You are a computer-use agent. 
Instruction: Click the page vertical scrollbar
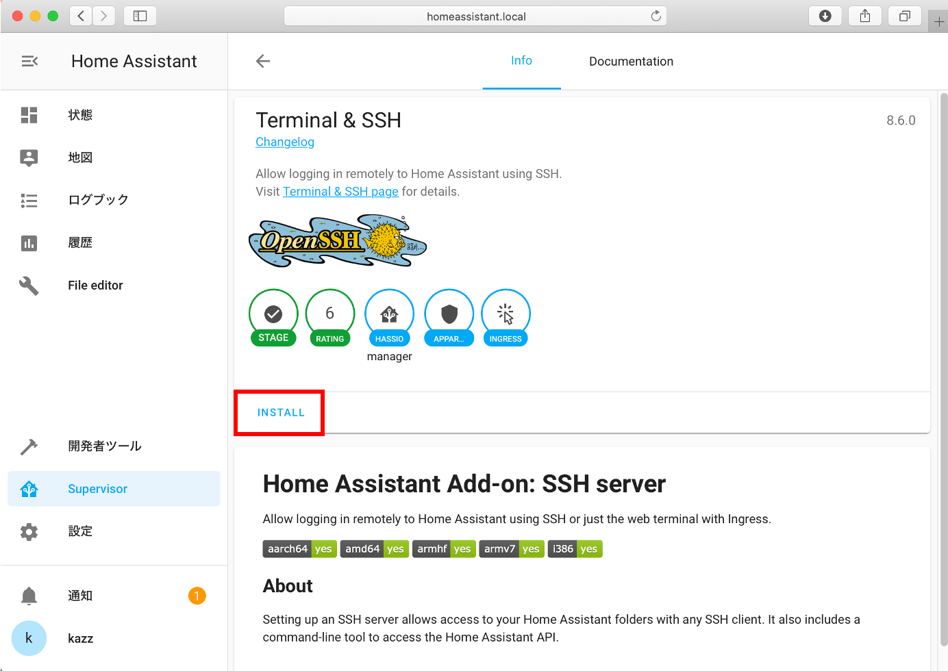pyautogui.click(x=944, y=370)
